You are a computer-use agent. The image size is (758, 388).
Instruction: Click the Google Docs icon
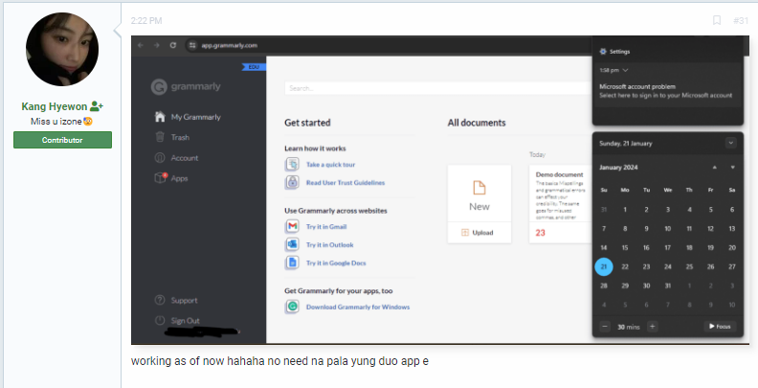pyautogui.click(x=292, y=262)
